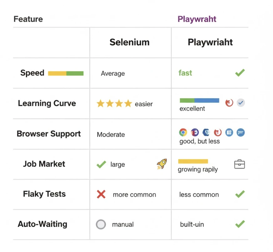The height and width of the screenshot is (252, 273).
Task: Click the Flaky Tests row label
Action: coord(44,194)
